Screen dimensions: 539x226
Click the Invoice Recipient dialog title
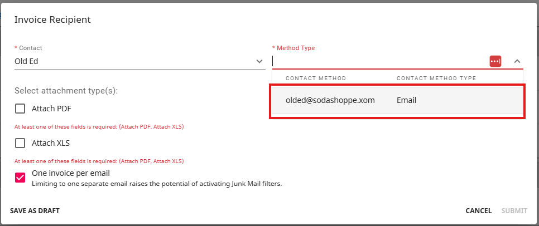52,19
